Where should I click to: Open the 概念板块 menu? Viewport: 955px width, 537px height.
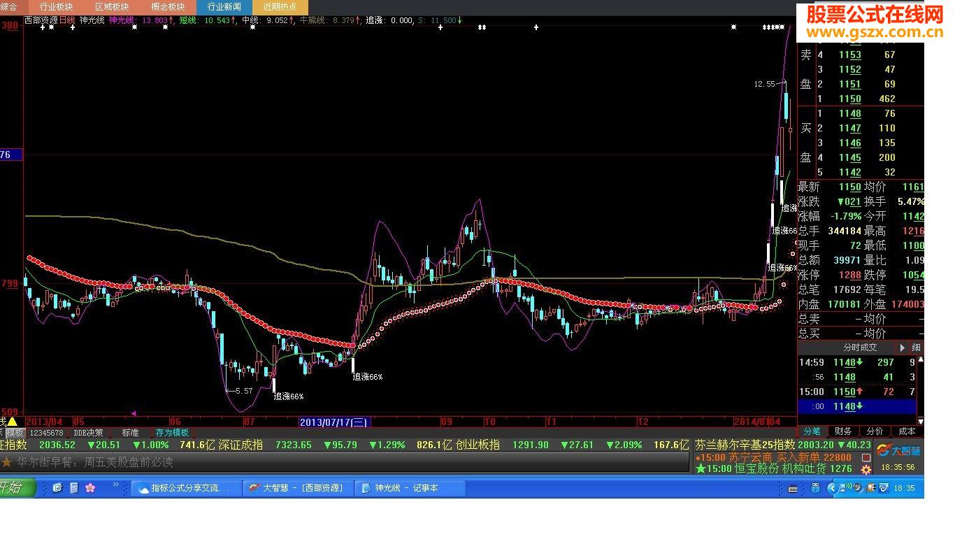tap(168, 6)
